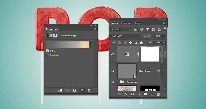The width and height of the screenshot is (206, 109).
Task: Toggle the mask link on Gradient Map layer
Action: pos(138,54)
